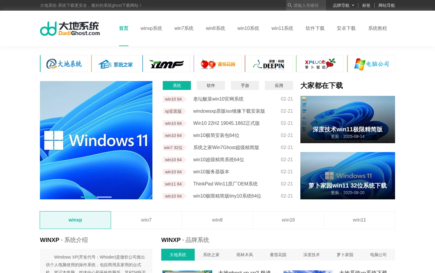Open the DEEPIN 深度科技 brand banner
This screenshot has width=435, height=273.
269,64
